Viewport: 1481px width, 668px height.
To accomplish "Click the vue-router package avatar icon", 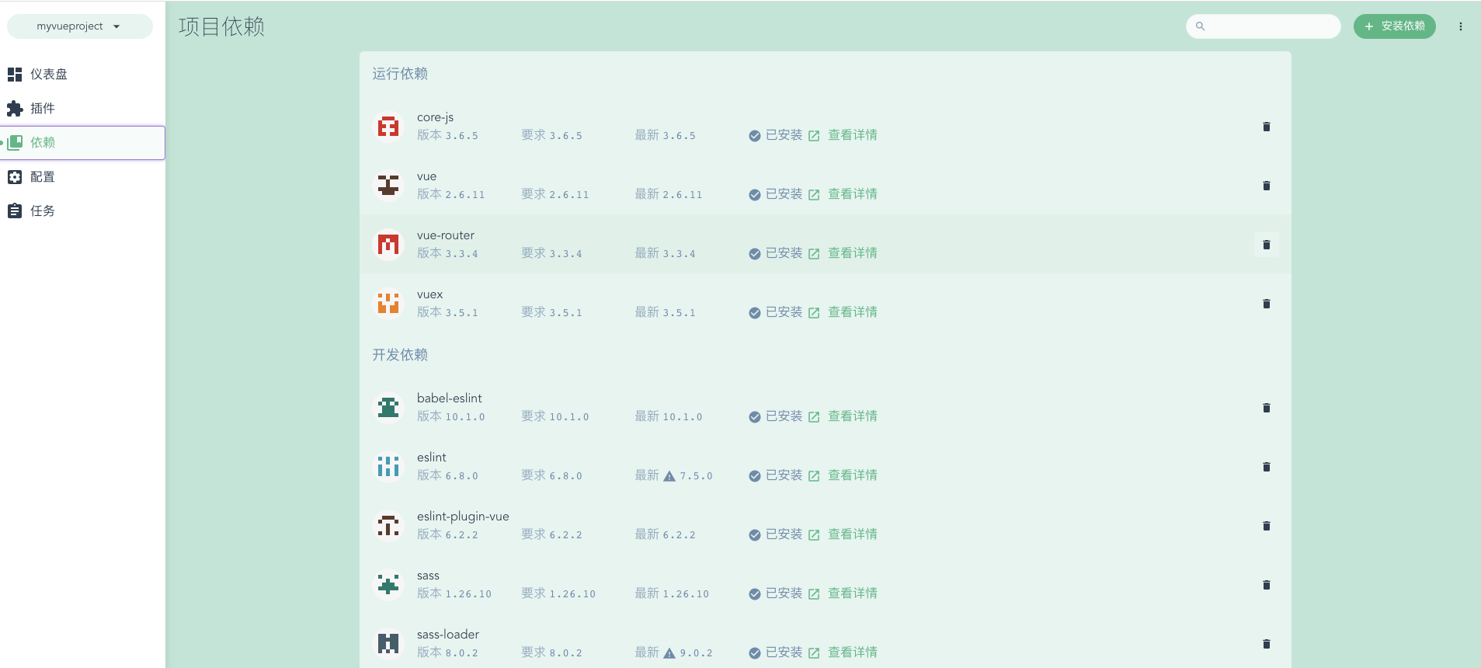I will click(388, 245).
